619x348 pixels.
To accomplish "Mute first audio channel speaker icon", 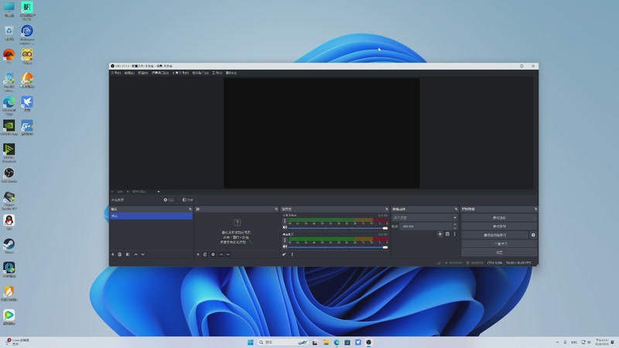I will pos(285,227).
